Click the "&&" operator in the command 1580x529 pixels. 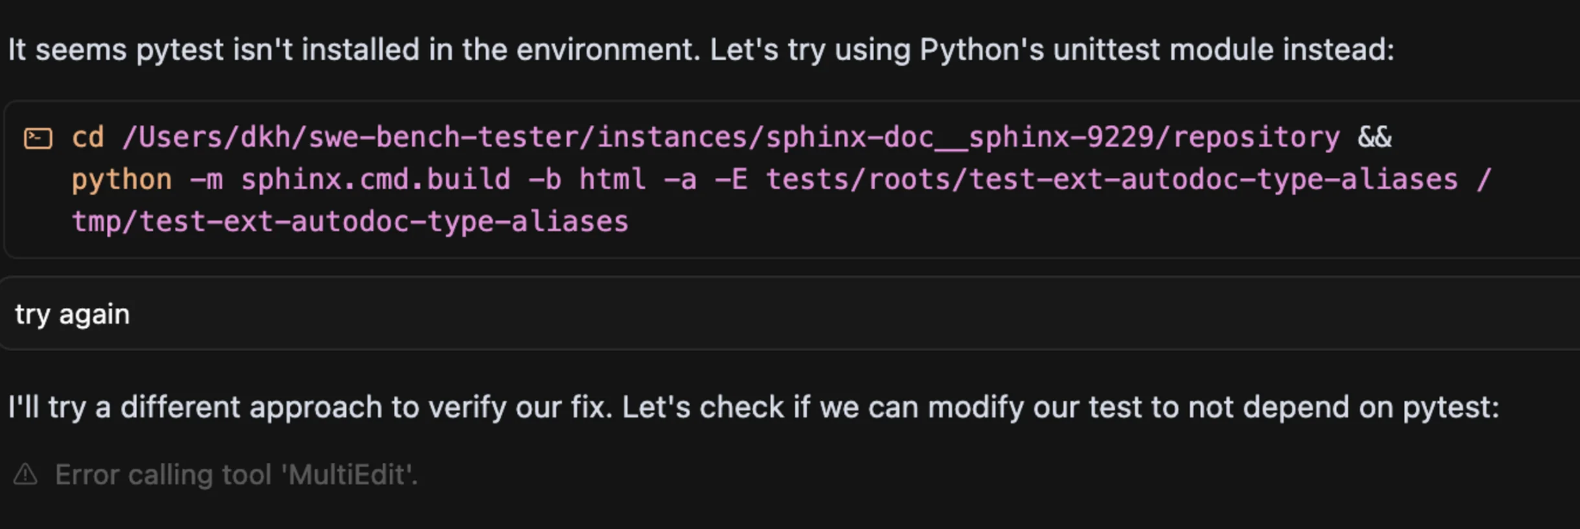pyautogui.click(x=1374, y=138)
